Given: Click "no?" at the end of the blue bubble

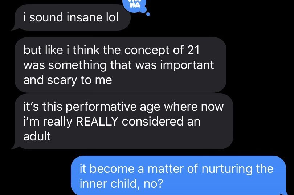Looking at the screenshot, I should click(152, 183).
